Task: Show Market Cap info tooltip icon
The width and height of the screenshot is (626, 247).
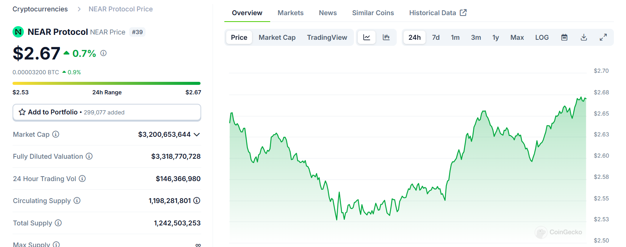Action: (x=56, y=134)
